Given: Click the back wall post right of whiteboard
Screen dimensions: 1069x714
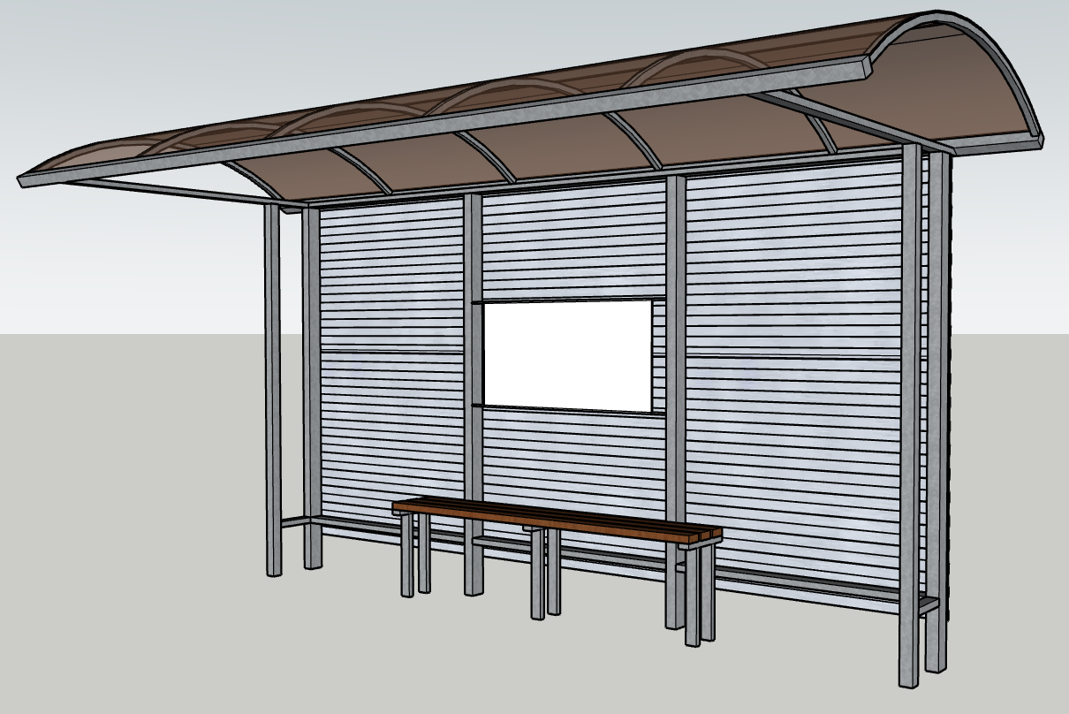Looking at the screenshot, I should pos(676,398).
